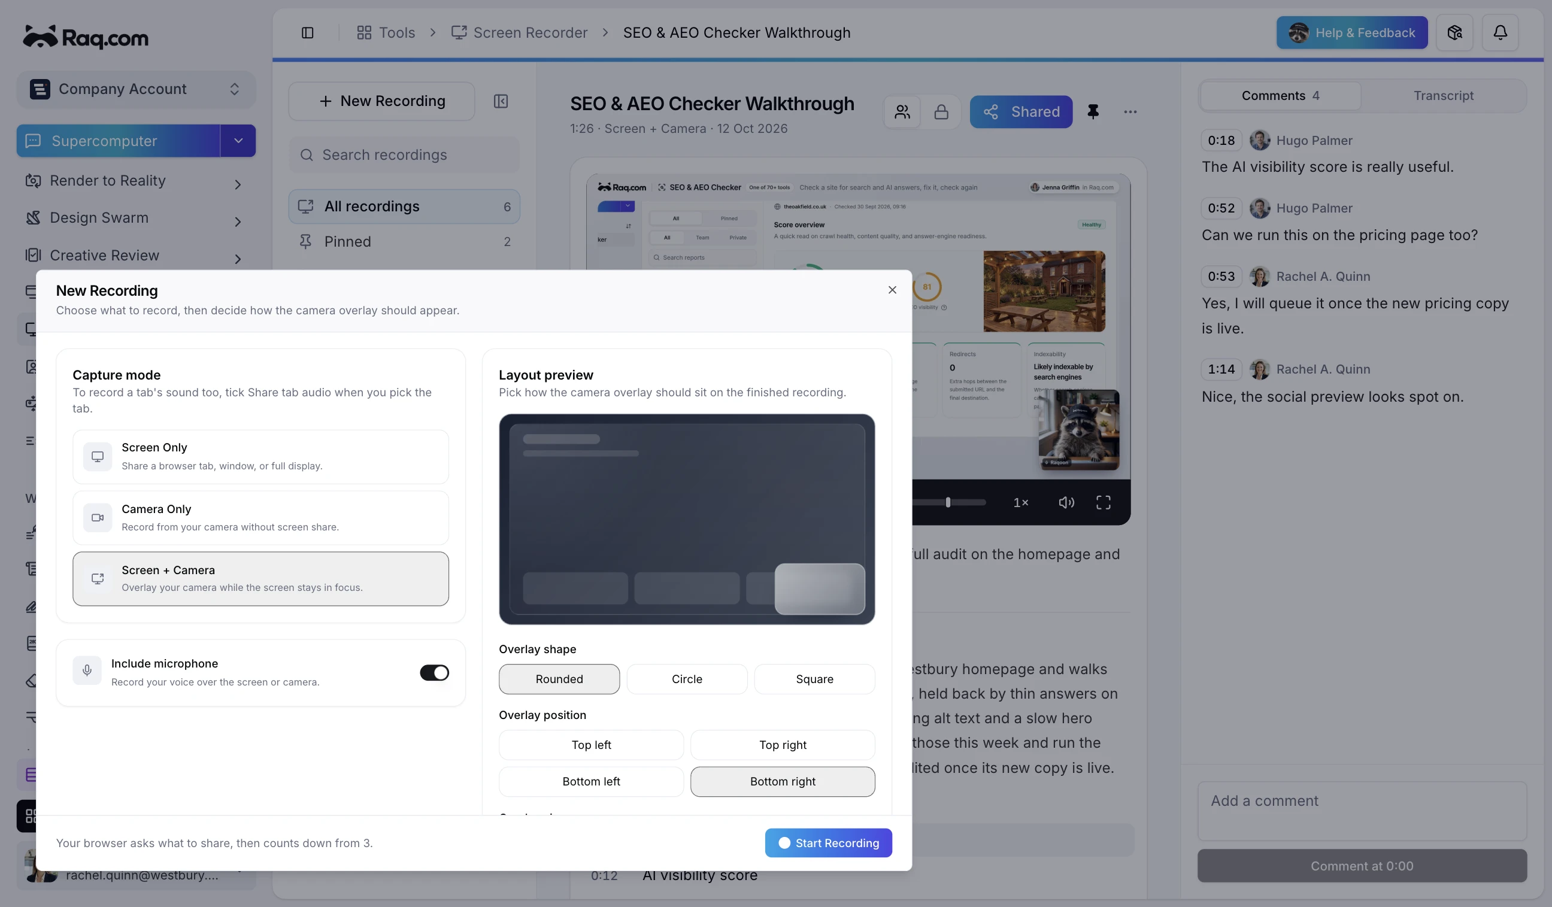The image size is (1552, 907).
Task: Open Supercomputer in sidebar
Action: (x=118, y=141)
